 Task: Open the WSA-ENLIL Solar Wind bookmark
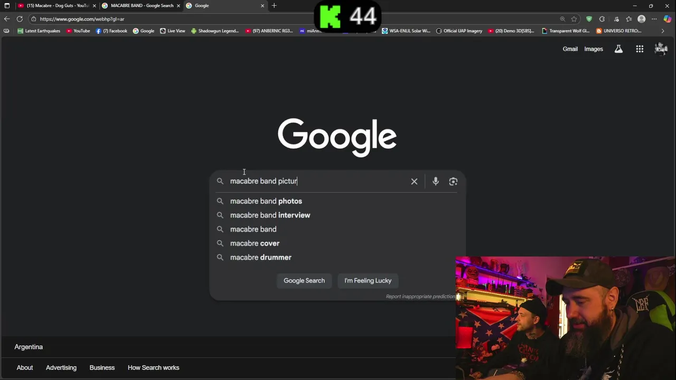pyautogui.click(x=406, y=31)
